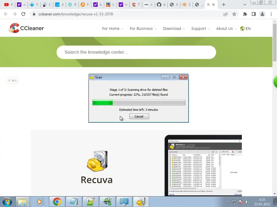
Task: Cancel the Recuva scan
Action: 139,116
